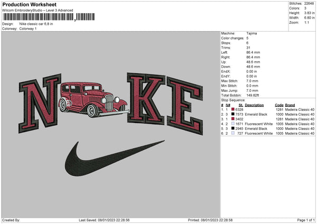The height and width of the screenshot is (224, 317).
Task: Click the 'Description' column header
Action: (x=254, y=105)
